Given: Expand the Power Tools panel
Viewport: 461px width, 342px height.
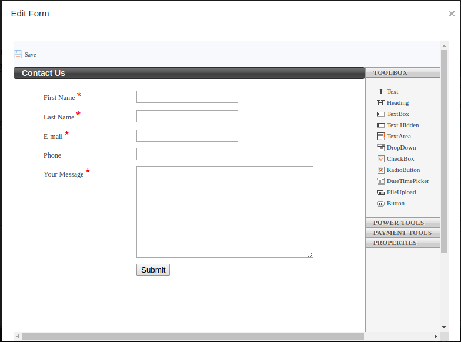Looking at the screenshot, I should click(402, 223).
